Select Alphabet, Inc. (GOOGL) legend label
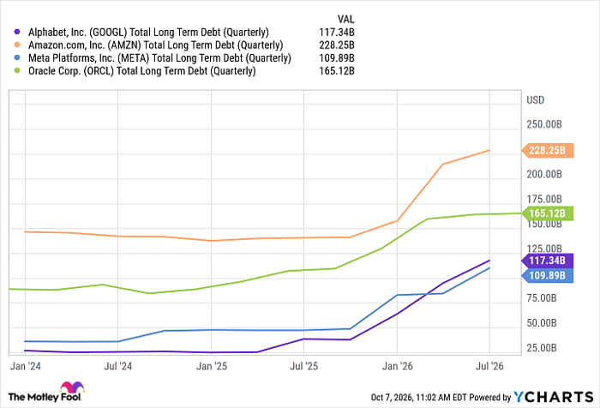The width and height of the screenshot is (600, 408). (x=148, y=33)
